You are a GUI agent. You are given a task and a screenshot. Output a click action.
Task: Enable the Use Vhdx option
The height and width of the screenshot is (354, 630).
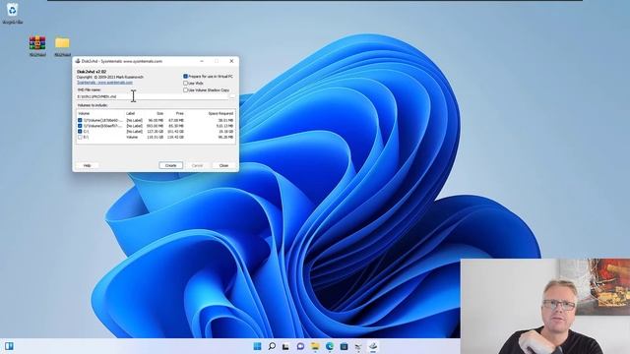tap(186, 83)
